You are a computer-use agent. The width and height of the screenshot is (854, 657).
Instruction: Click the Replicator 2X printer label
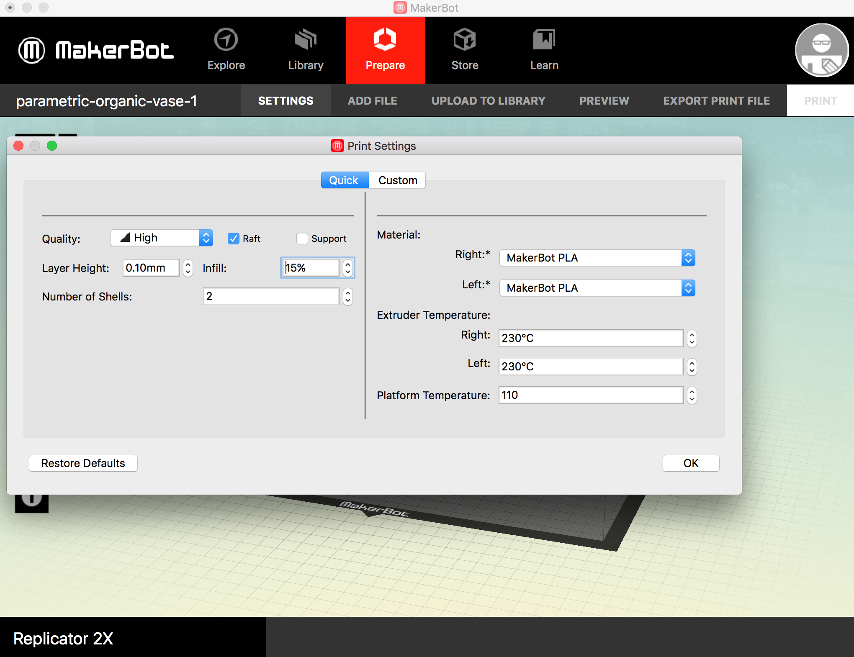63,639
